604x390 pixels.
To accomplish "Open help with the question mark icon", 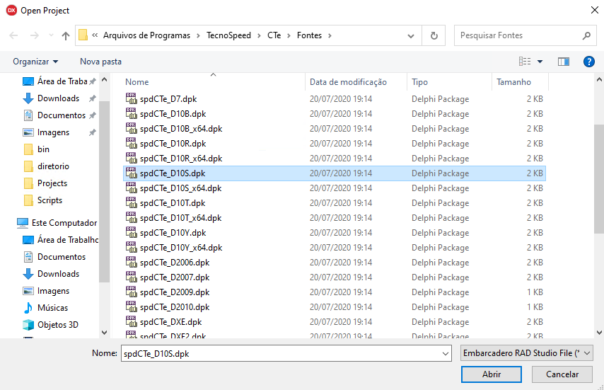I will point(588,62).
